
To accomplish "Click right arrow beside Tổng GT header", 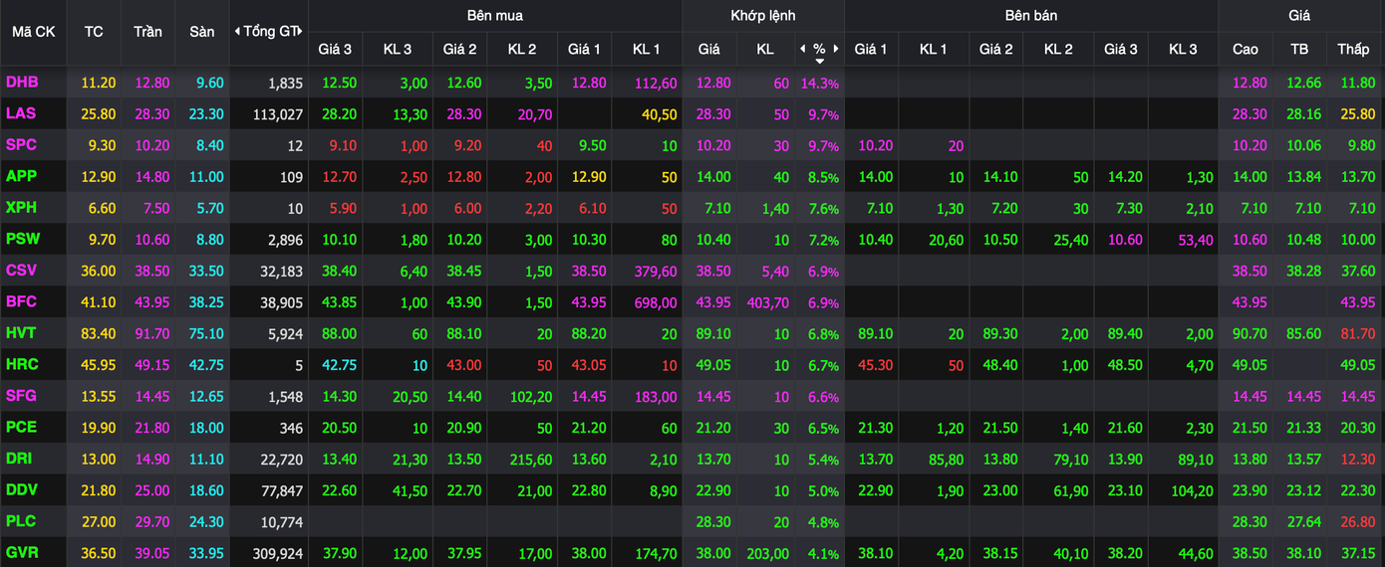I will tap(300, 32).
